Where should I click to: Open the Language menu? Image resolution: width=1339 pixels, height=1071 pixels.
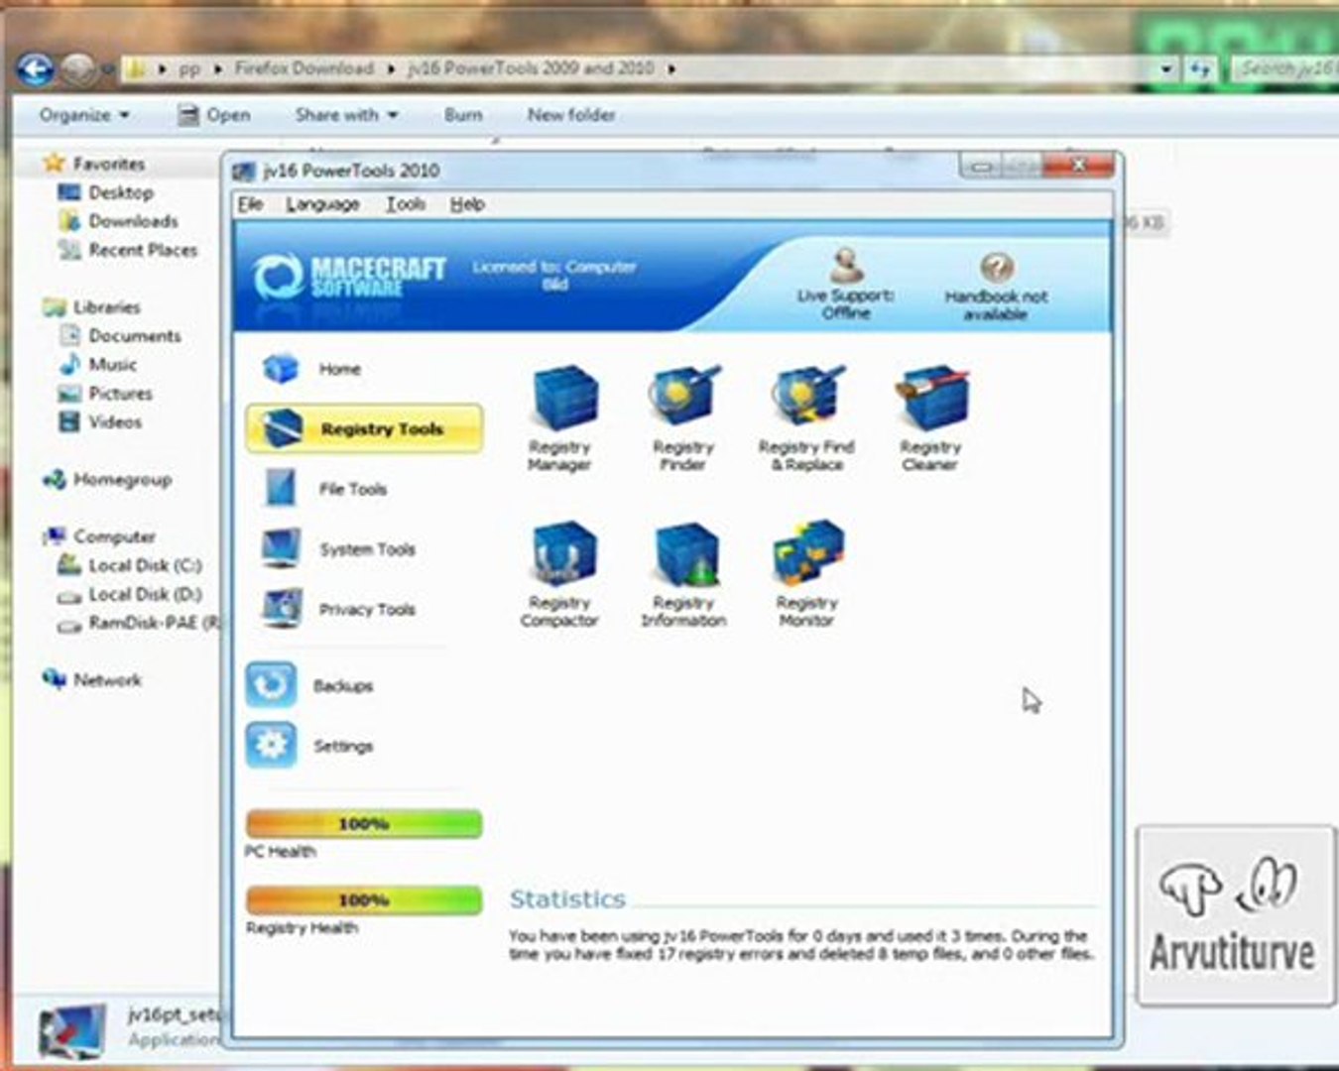click(x=322, y=204)
